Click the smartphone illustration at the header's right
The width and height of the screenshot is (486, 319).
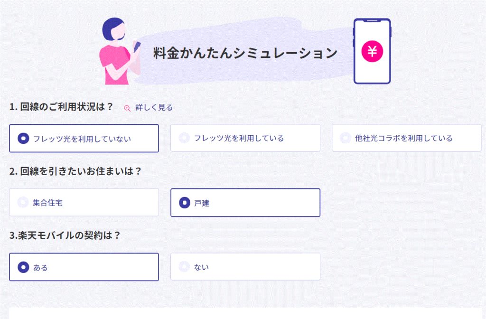click(x=372, y=51)
